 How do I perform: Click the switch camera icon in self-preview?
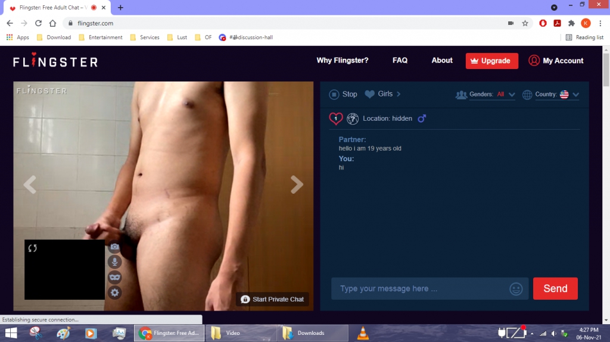coord(33,248)
